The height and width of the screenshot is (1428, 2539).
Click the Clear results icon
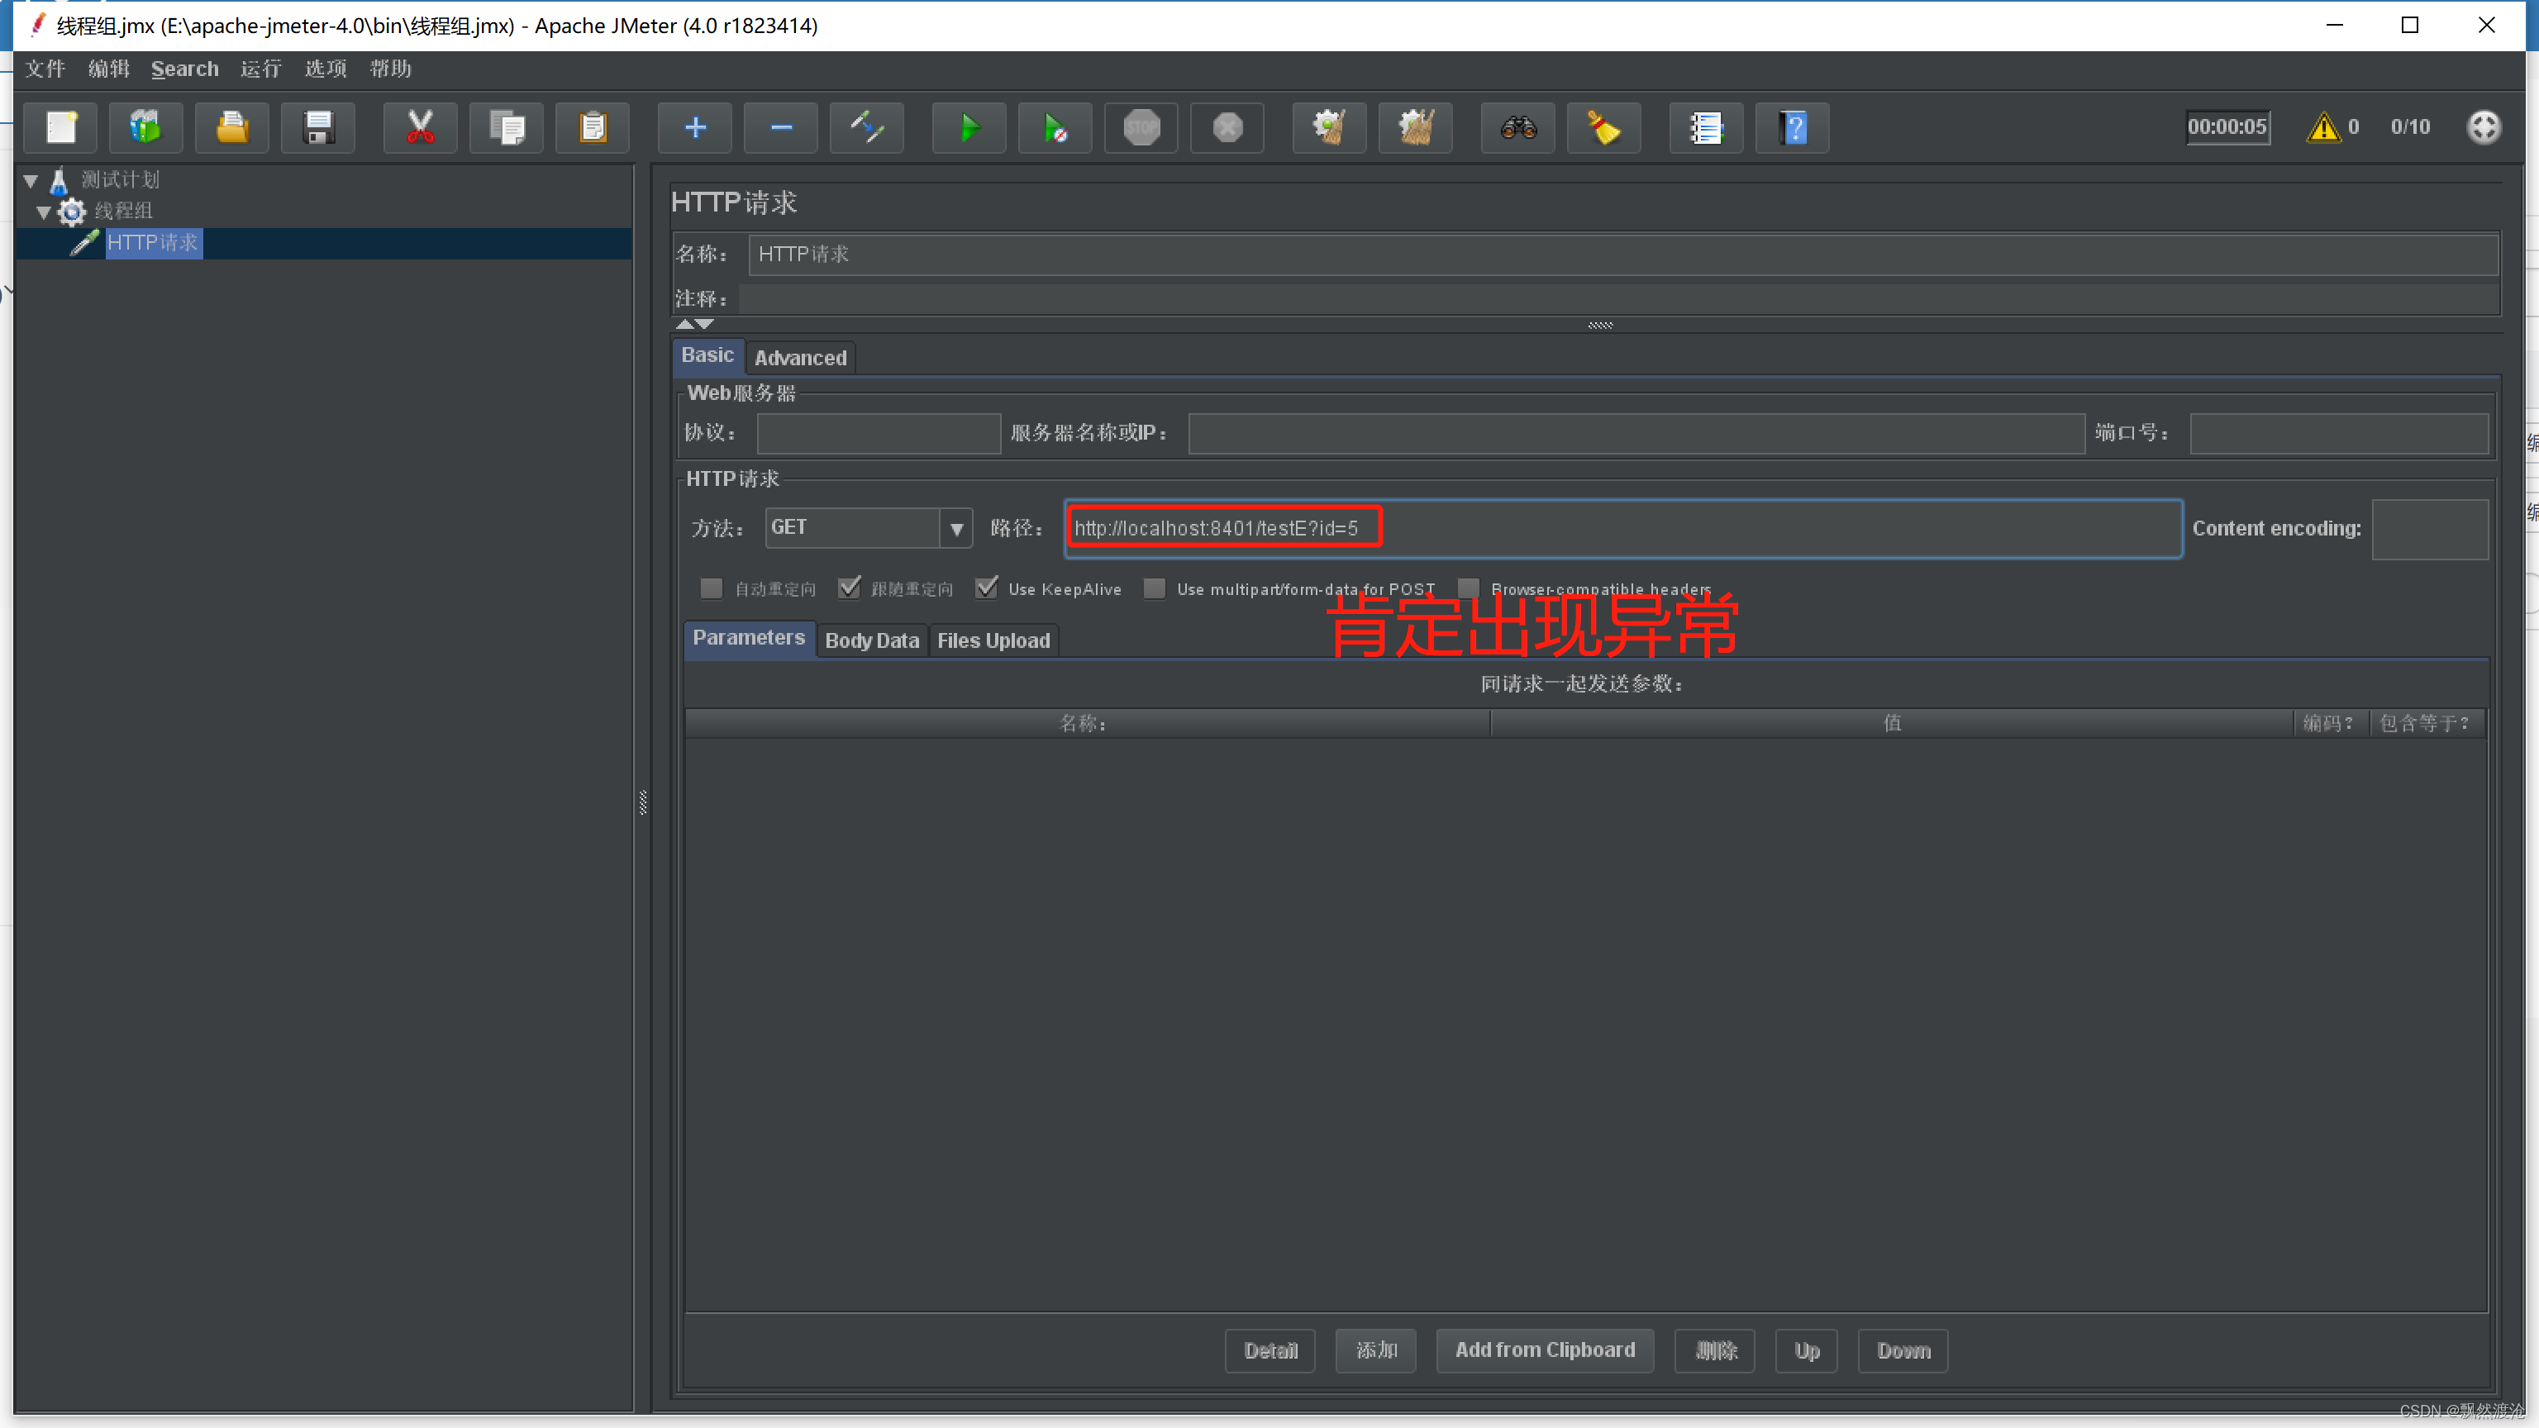tap(1604, 127)
